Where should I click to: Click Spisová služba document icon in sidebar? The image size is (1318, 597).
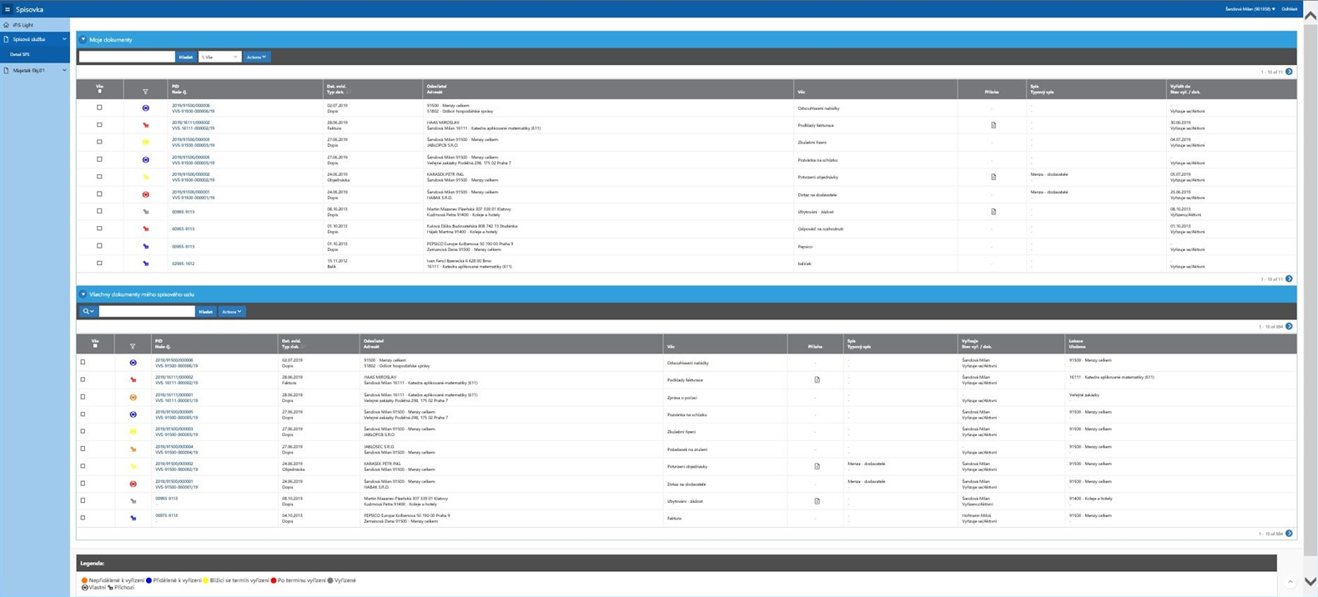(x=7, y=39)
